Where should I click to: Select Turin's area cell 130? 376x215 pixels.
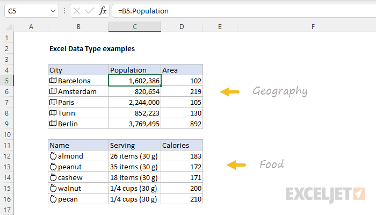(182, 113)
